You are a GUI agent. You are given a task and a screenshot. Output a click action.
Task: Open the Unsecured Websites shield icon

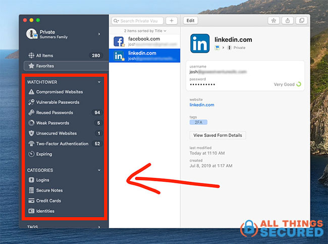click(x=31, y=133)
